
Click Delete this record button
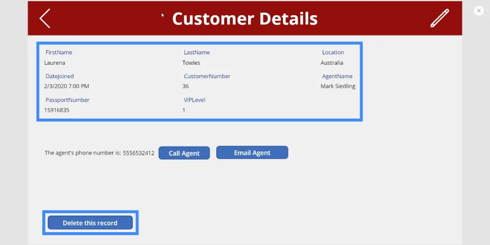90,223
